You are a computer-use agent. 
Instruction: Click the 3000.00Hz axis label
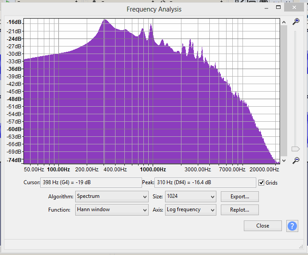198,170
